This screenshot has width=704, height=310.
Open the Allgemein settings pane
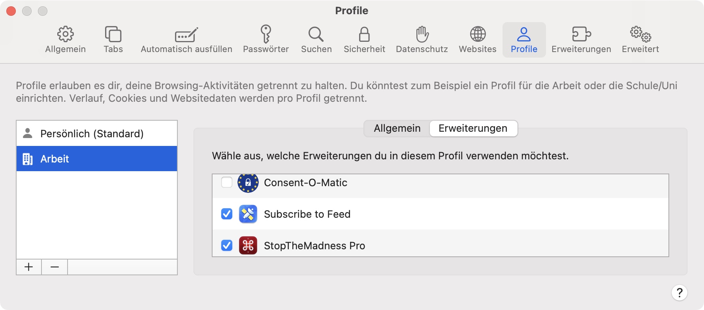[x=66, y=40]
